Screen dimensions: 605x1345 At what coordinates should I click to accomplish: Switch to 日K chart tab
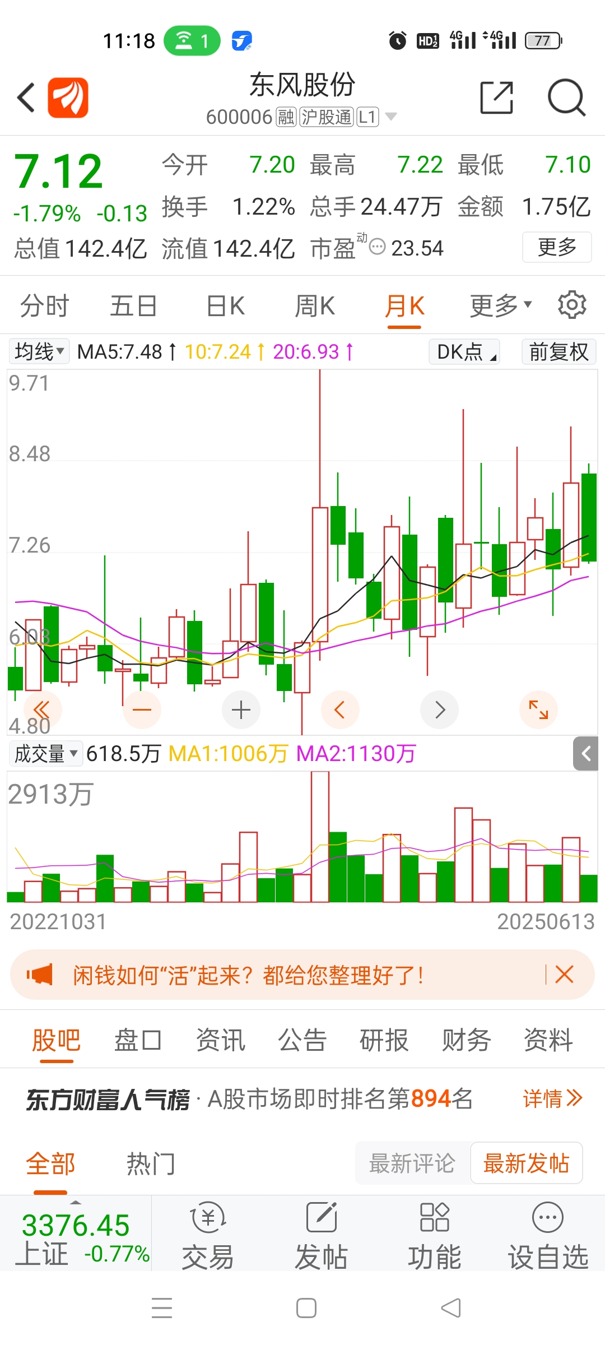(x=225, y=306)
